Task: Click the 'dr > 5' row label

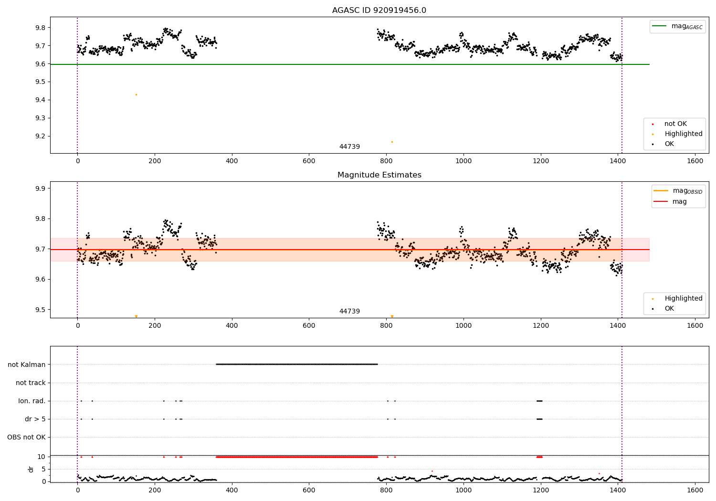Action: tap(35, 419)
